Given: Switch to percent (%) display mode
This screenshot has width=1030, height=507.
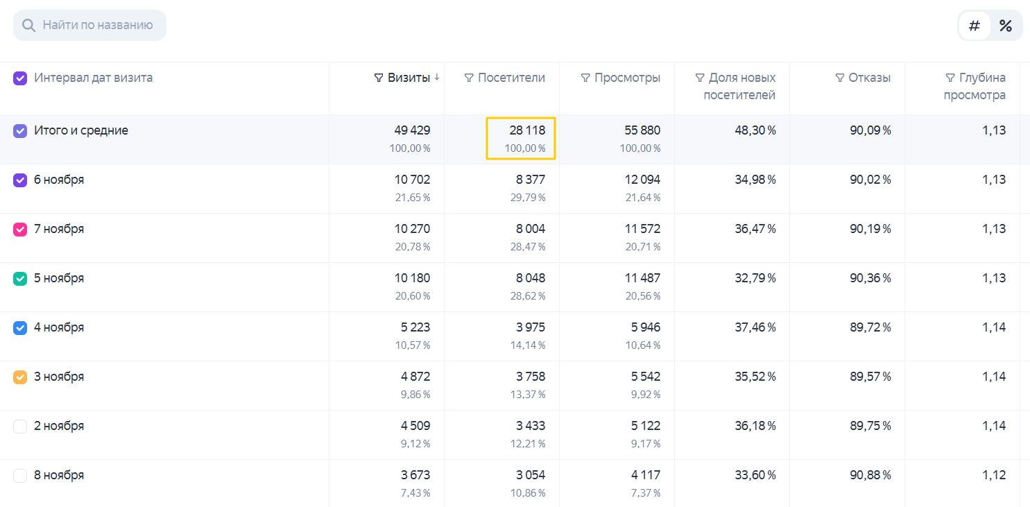Looking at the screenshot, I should coord(1006,26).
